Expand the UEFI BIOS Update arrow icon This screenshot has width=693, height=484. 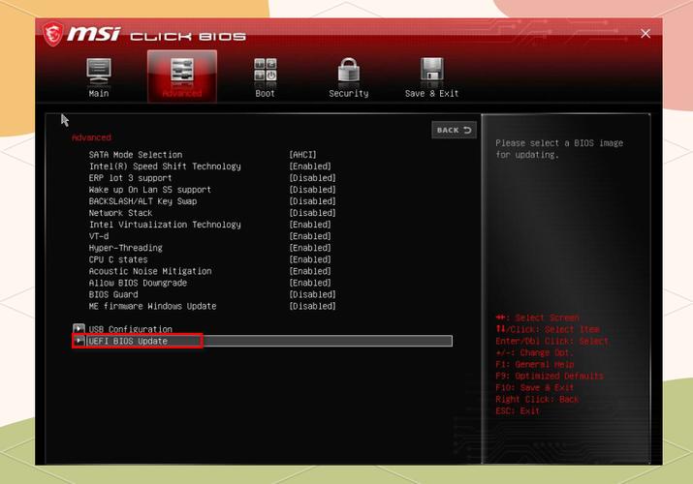coord(79,341)
